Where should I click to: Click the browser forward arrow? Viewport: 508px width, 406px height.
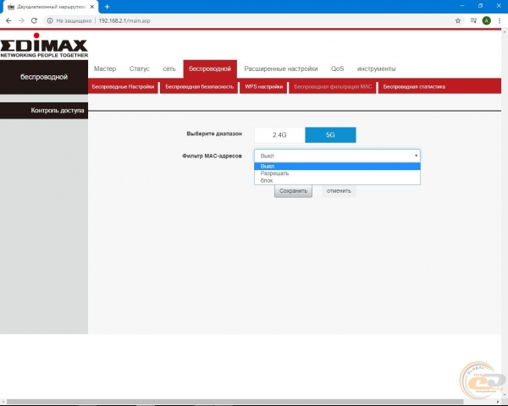21,20
